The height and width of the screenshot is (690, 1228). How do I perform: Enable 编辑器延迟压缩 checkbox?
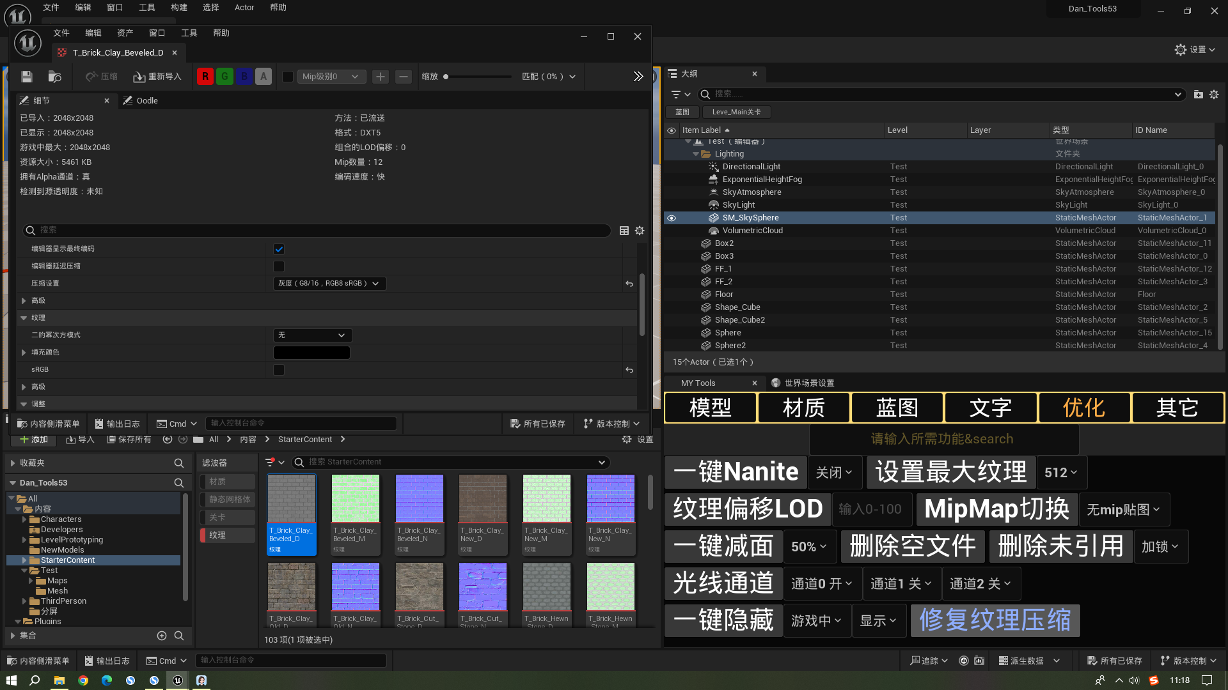[x=279, y=266]
